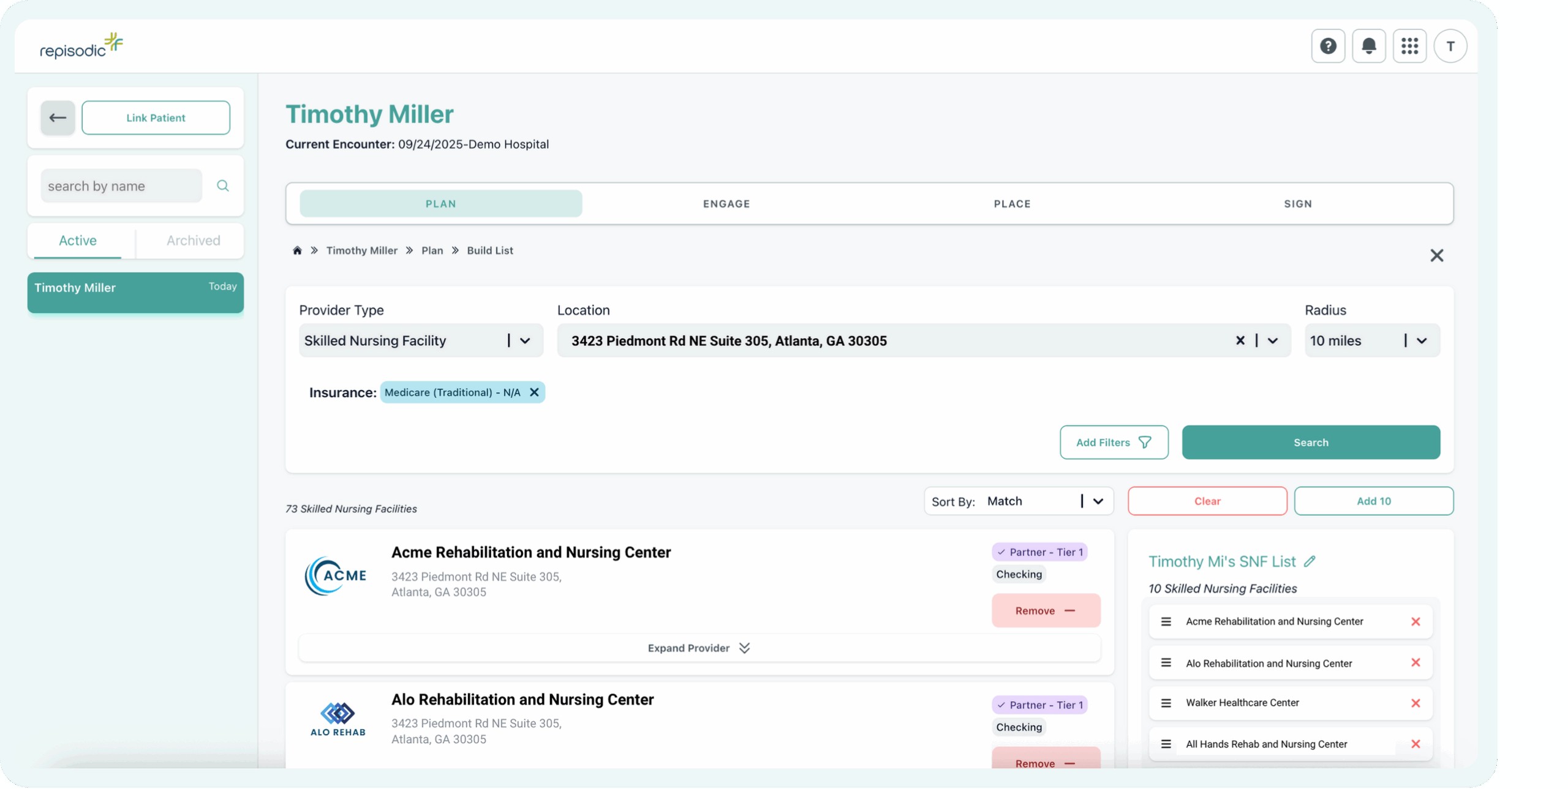Grab drag handle for Alo Rehabilitation row
The height and width of the screenshot is (789, 1568).
tap(1166, 663)
